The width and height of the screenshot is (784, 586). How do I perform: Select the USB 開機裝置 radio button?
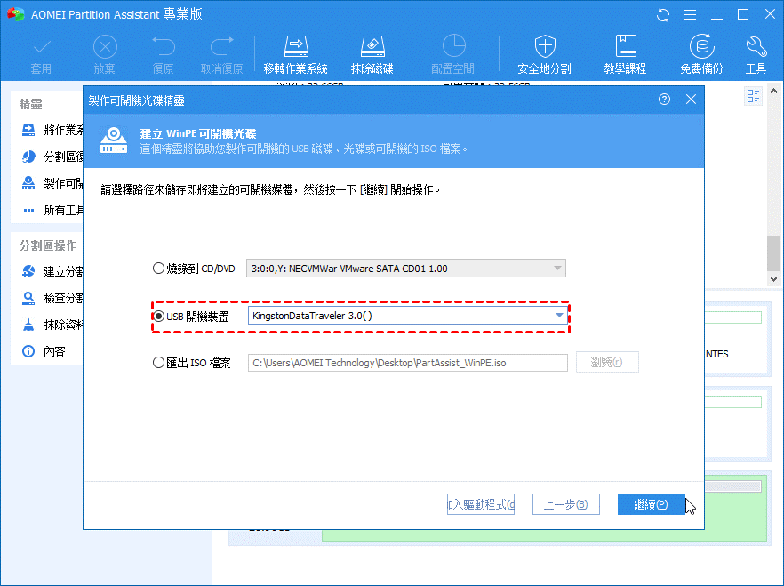(158, 316)
